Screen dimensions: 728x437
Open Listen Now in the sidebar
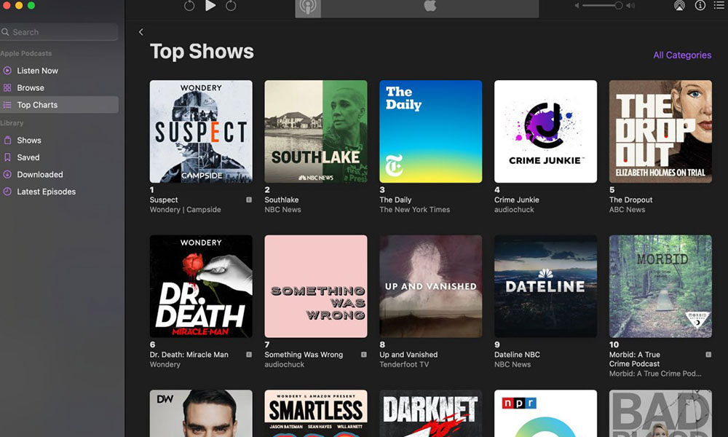pyautogui.click(x=37, y=71)
